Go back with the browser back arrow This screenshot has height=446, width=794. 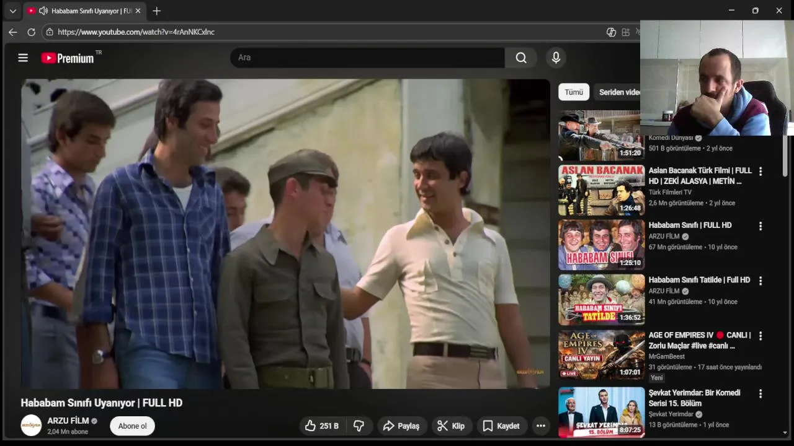pyautogui.click(x=13, y=32)
